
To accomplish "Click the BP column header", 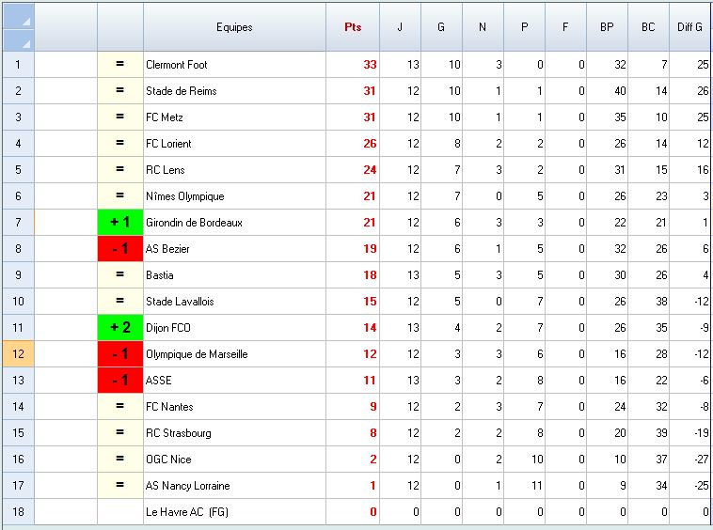I will click(x=607, y=27).
